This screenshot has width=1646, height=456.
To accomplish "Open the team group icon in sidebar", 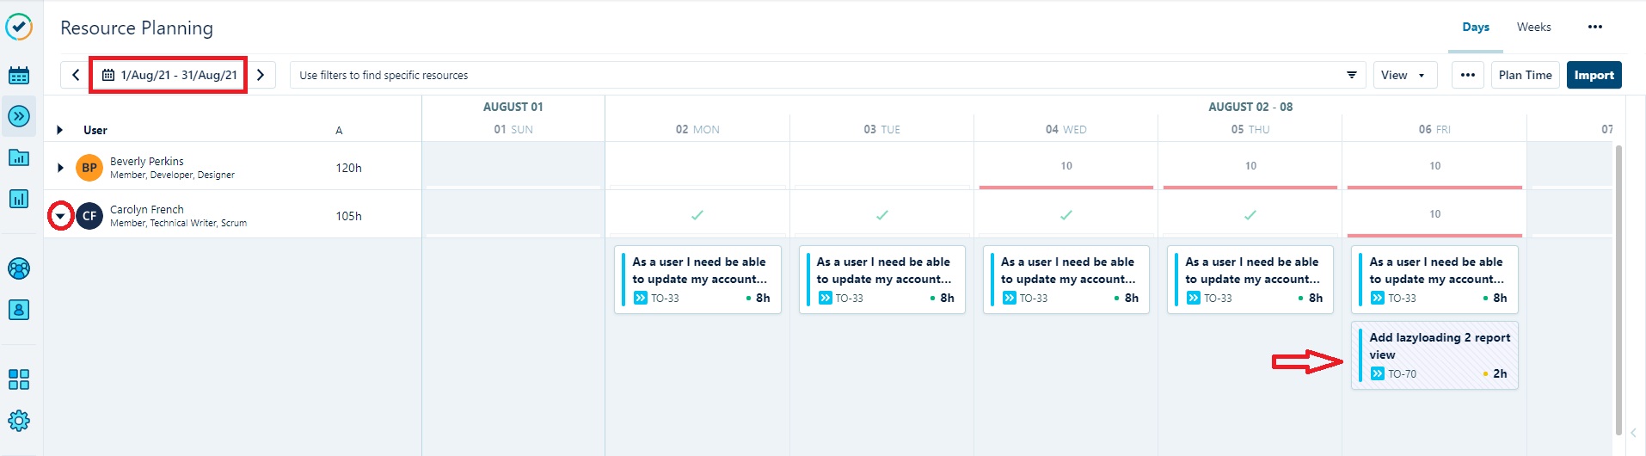I will tap(19, 268).
